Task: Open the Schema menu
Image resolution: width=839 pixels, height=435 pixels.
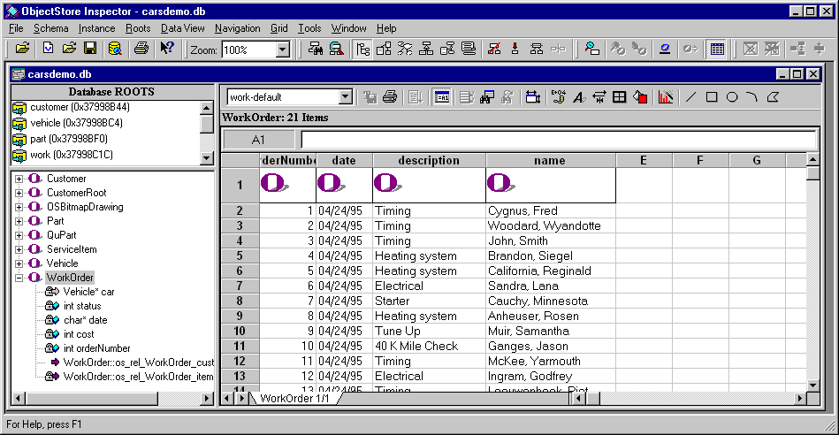Action: [50, 28]
